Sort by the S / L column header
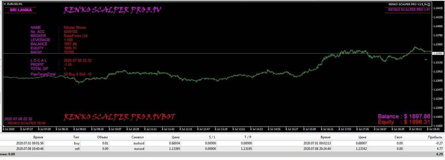 click(x=212, y=137)
